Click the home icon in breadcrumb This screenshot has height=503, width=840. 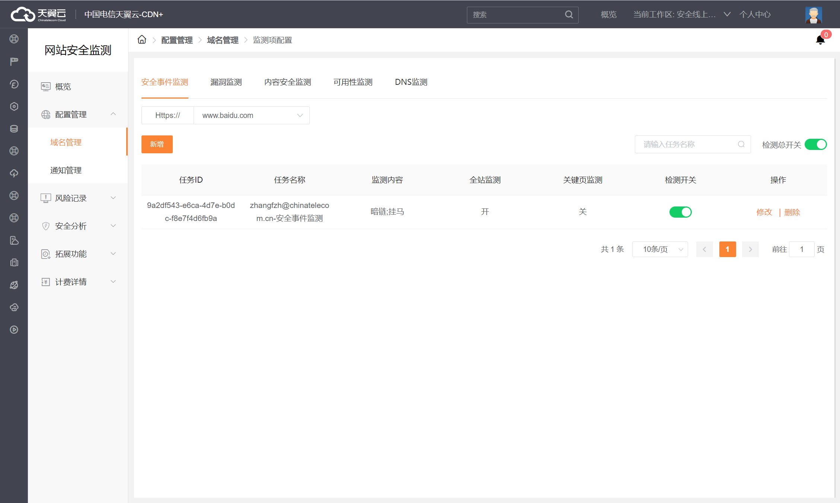(142, 39)
